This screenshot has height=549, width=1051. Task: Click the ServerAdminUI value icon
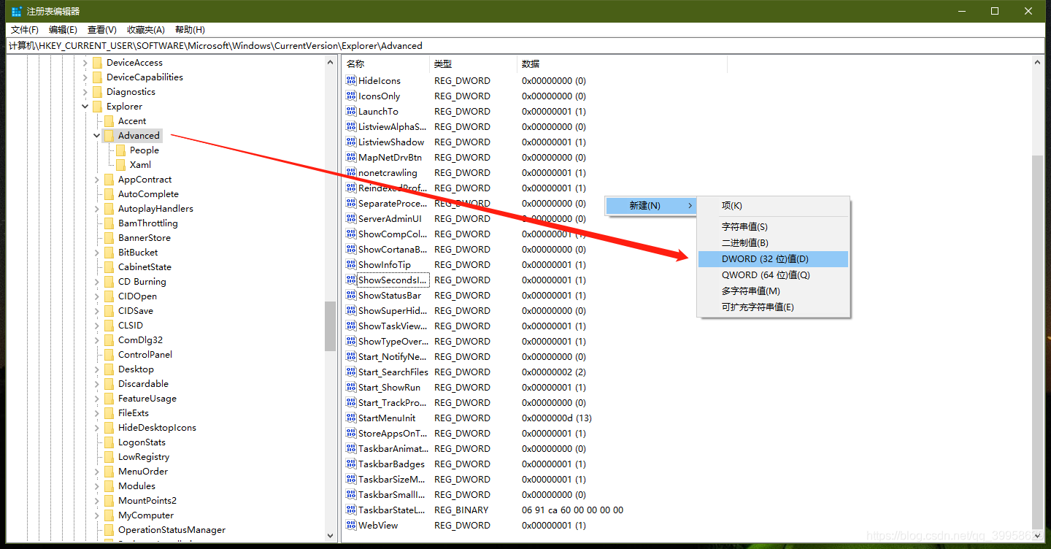tap(351, 218)
